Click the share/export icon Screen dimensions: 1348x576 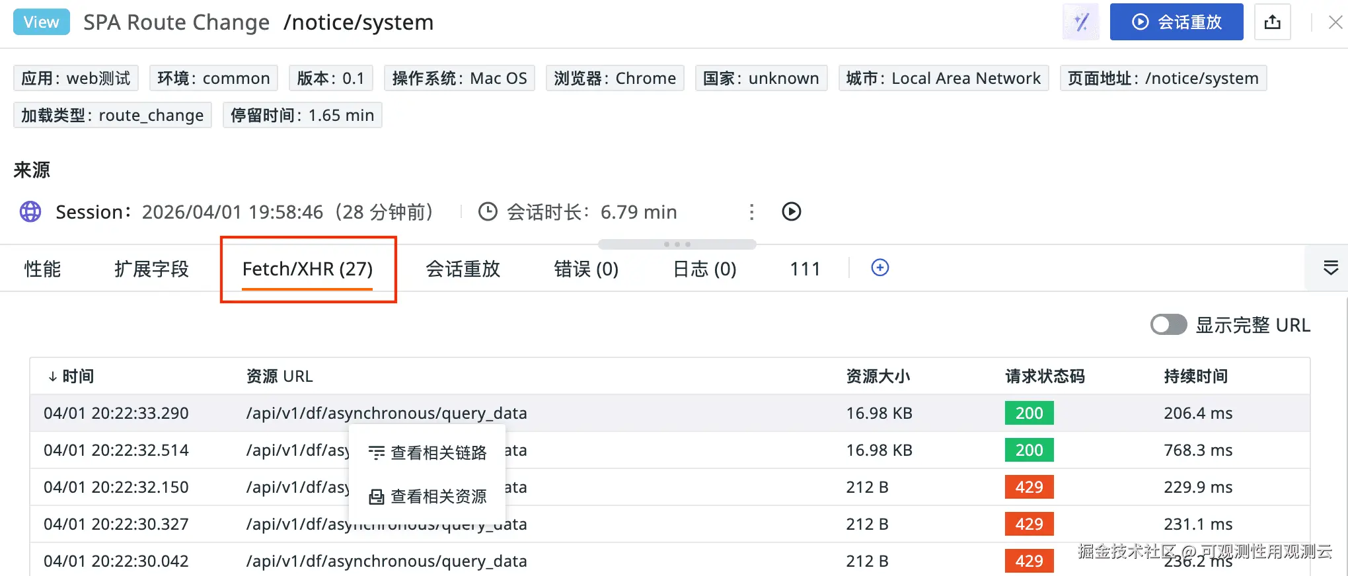(1272, 22)
